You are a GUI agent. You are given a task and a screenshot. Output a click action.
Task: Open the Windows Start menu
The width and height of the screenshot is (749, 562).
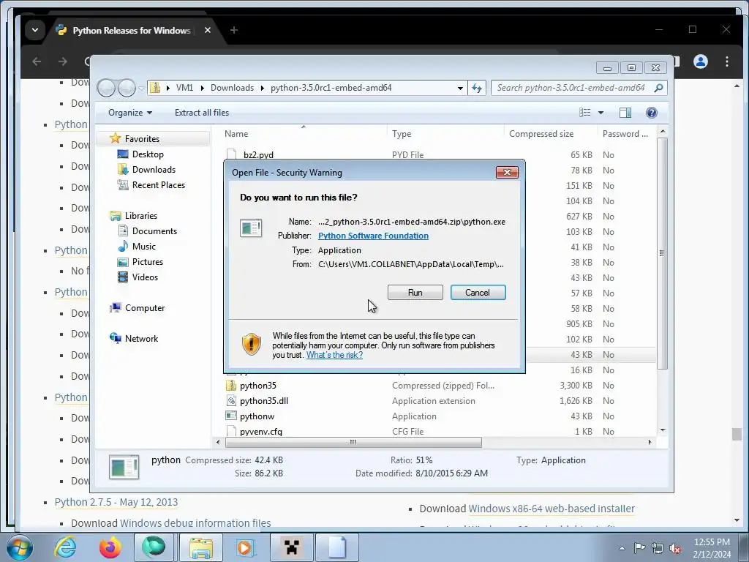click(20, 547)
